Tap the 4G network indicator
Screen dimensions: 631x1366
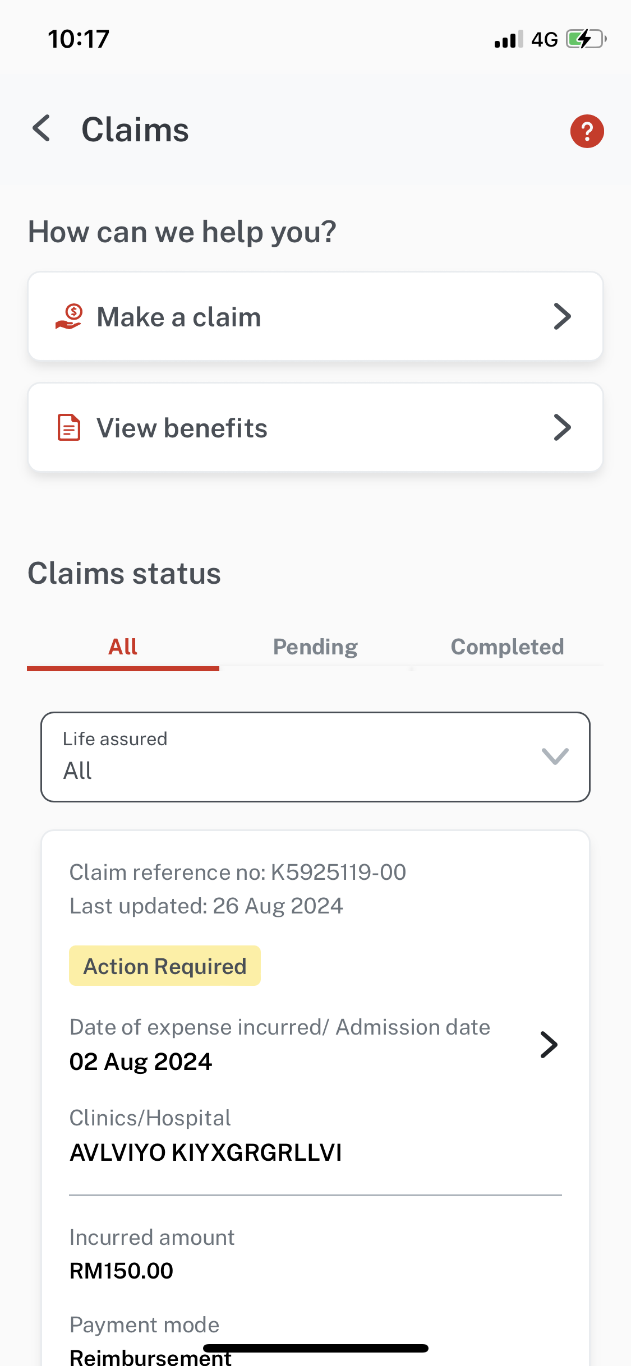point(544,39)
